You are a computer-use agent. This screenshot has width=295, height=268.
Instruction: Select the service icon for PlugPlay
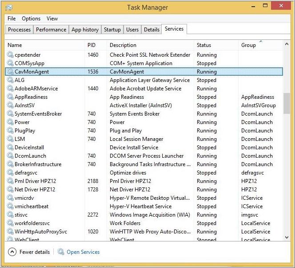(x=10, y=130)
